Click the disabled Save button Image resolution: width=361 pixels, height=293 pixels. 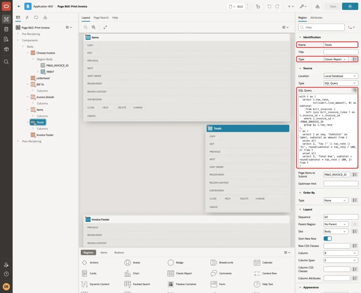pos(333,6)
